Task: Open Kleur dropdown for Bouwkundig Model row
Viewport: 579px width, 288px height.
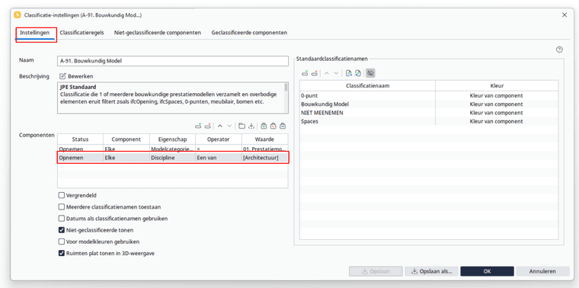Action: tap(497, 104)
